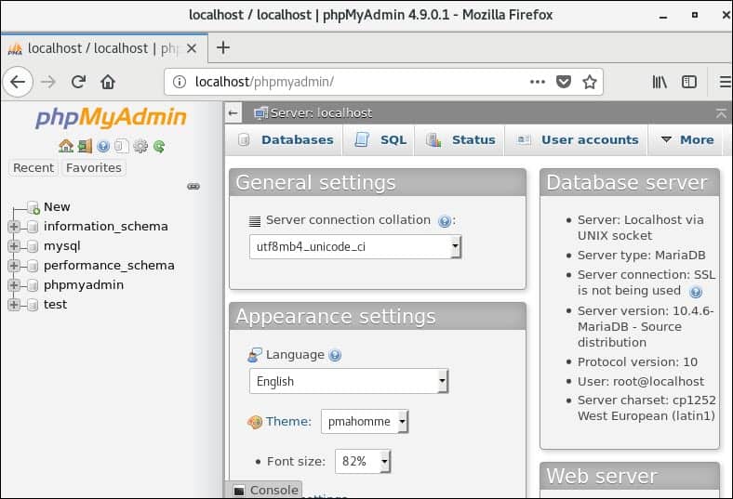Open the MariaDB documentation icon in sidebar
Viewport: 733px width, 499px height.
pos(122,147)
